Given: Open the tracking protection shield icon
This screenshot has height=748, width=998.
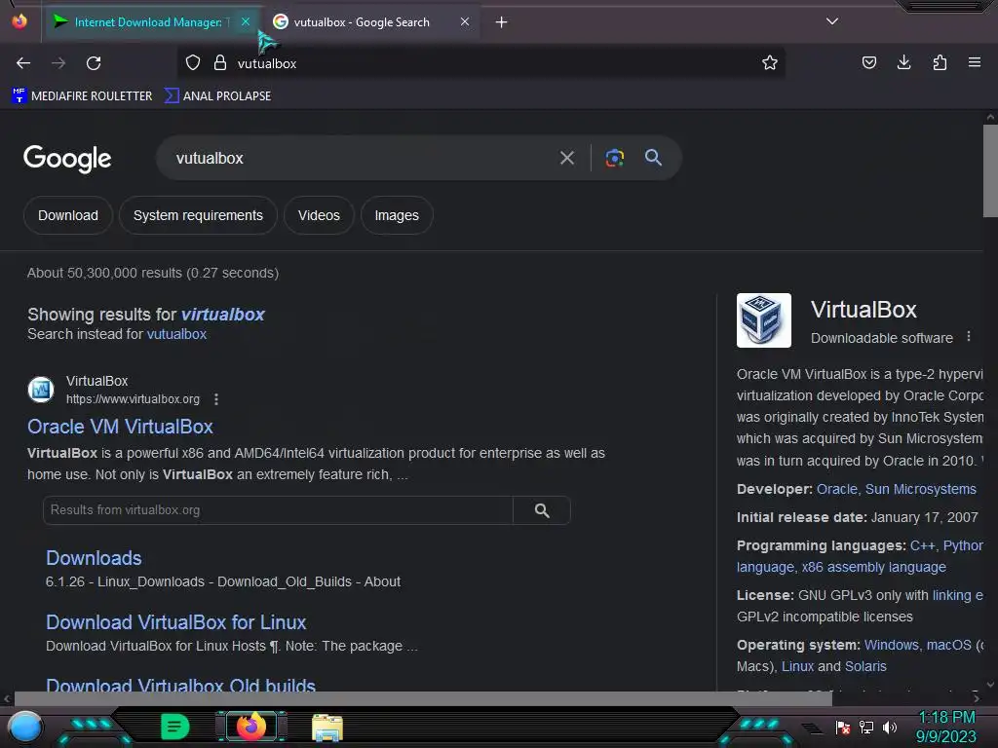Looking at the screenshot, I should [x=193, y=63].
